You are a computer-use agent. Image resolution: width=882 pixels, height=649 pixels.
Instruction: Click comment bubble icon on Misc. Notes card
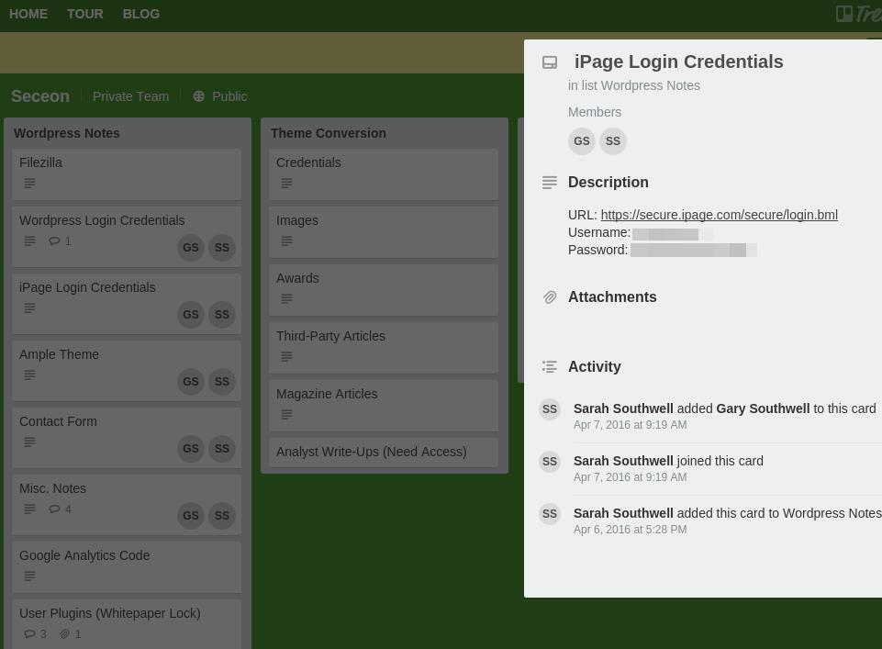pyautogui.click(x=54, y=509)
